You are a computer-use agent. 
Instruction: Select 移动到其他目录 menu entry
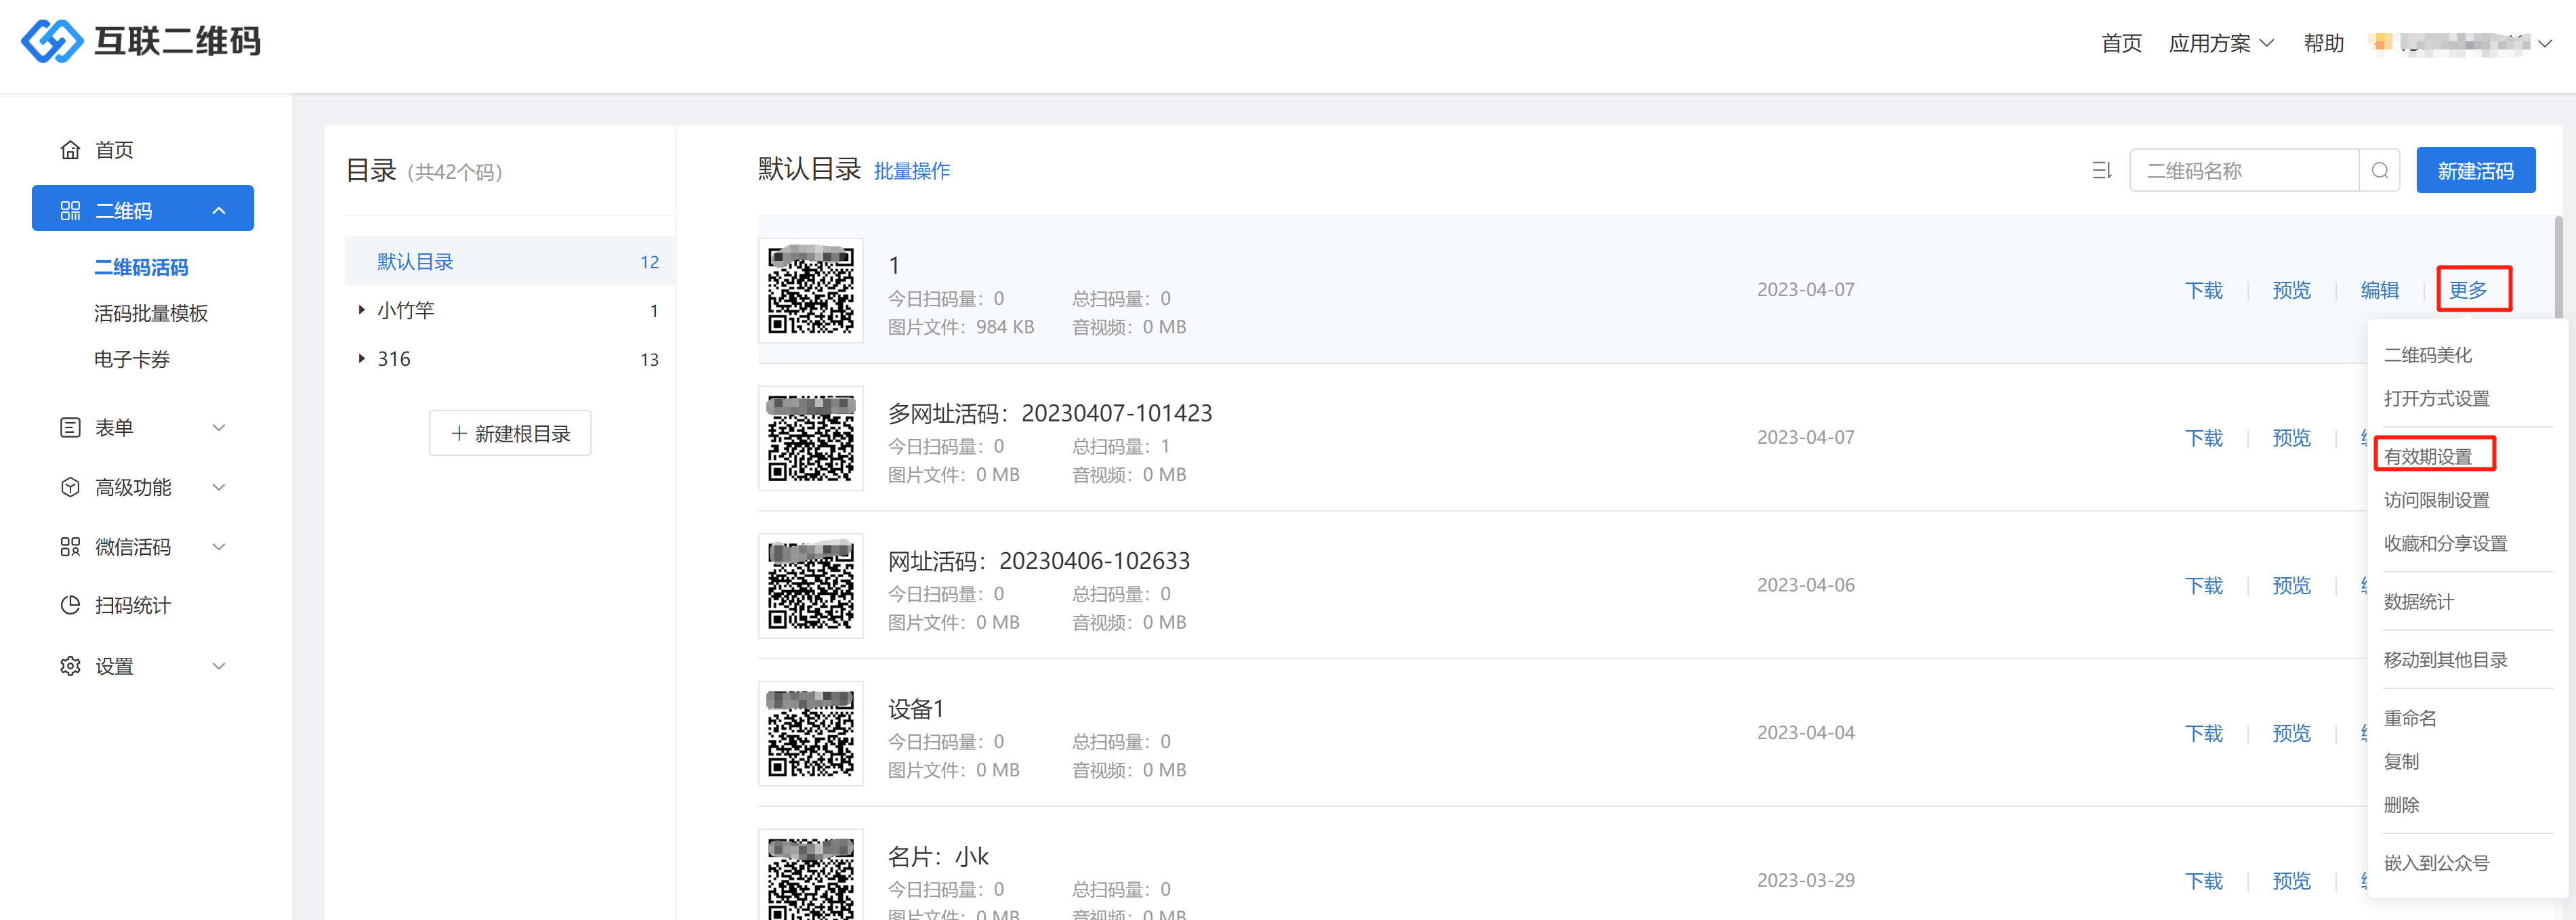(2445, 660)
